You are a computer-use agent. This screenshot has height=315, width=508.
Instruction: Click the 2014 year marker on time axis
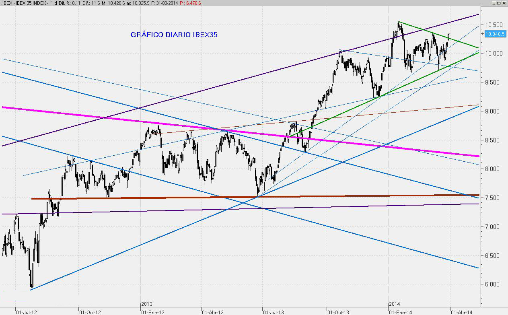click(394, 305)
